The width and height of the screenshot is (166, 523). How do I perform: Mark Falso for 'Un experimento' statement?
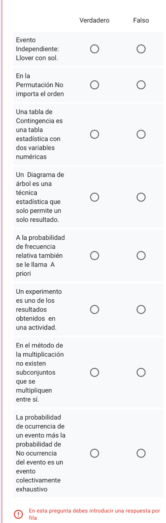click(141, 310)
